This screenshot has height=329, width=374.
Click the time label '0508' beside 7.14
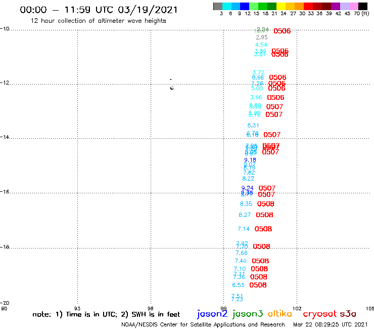click(263, 229)
